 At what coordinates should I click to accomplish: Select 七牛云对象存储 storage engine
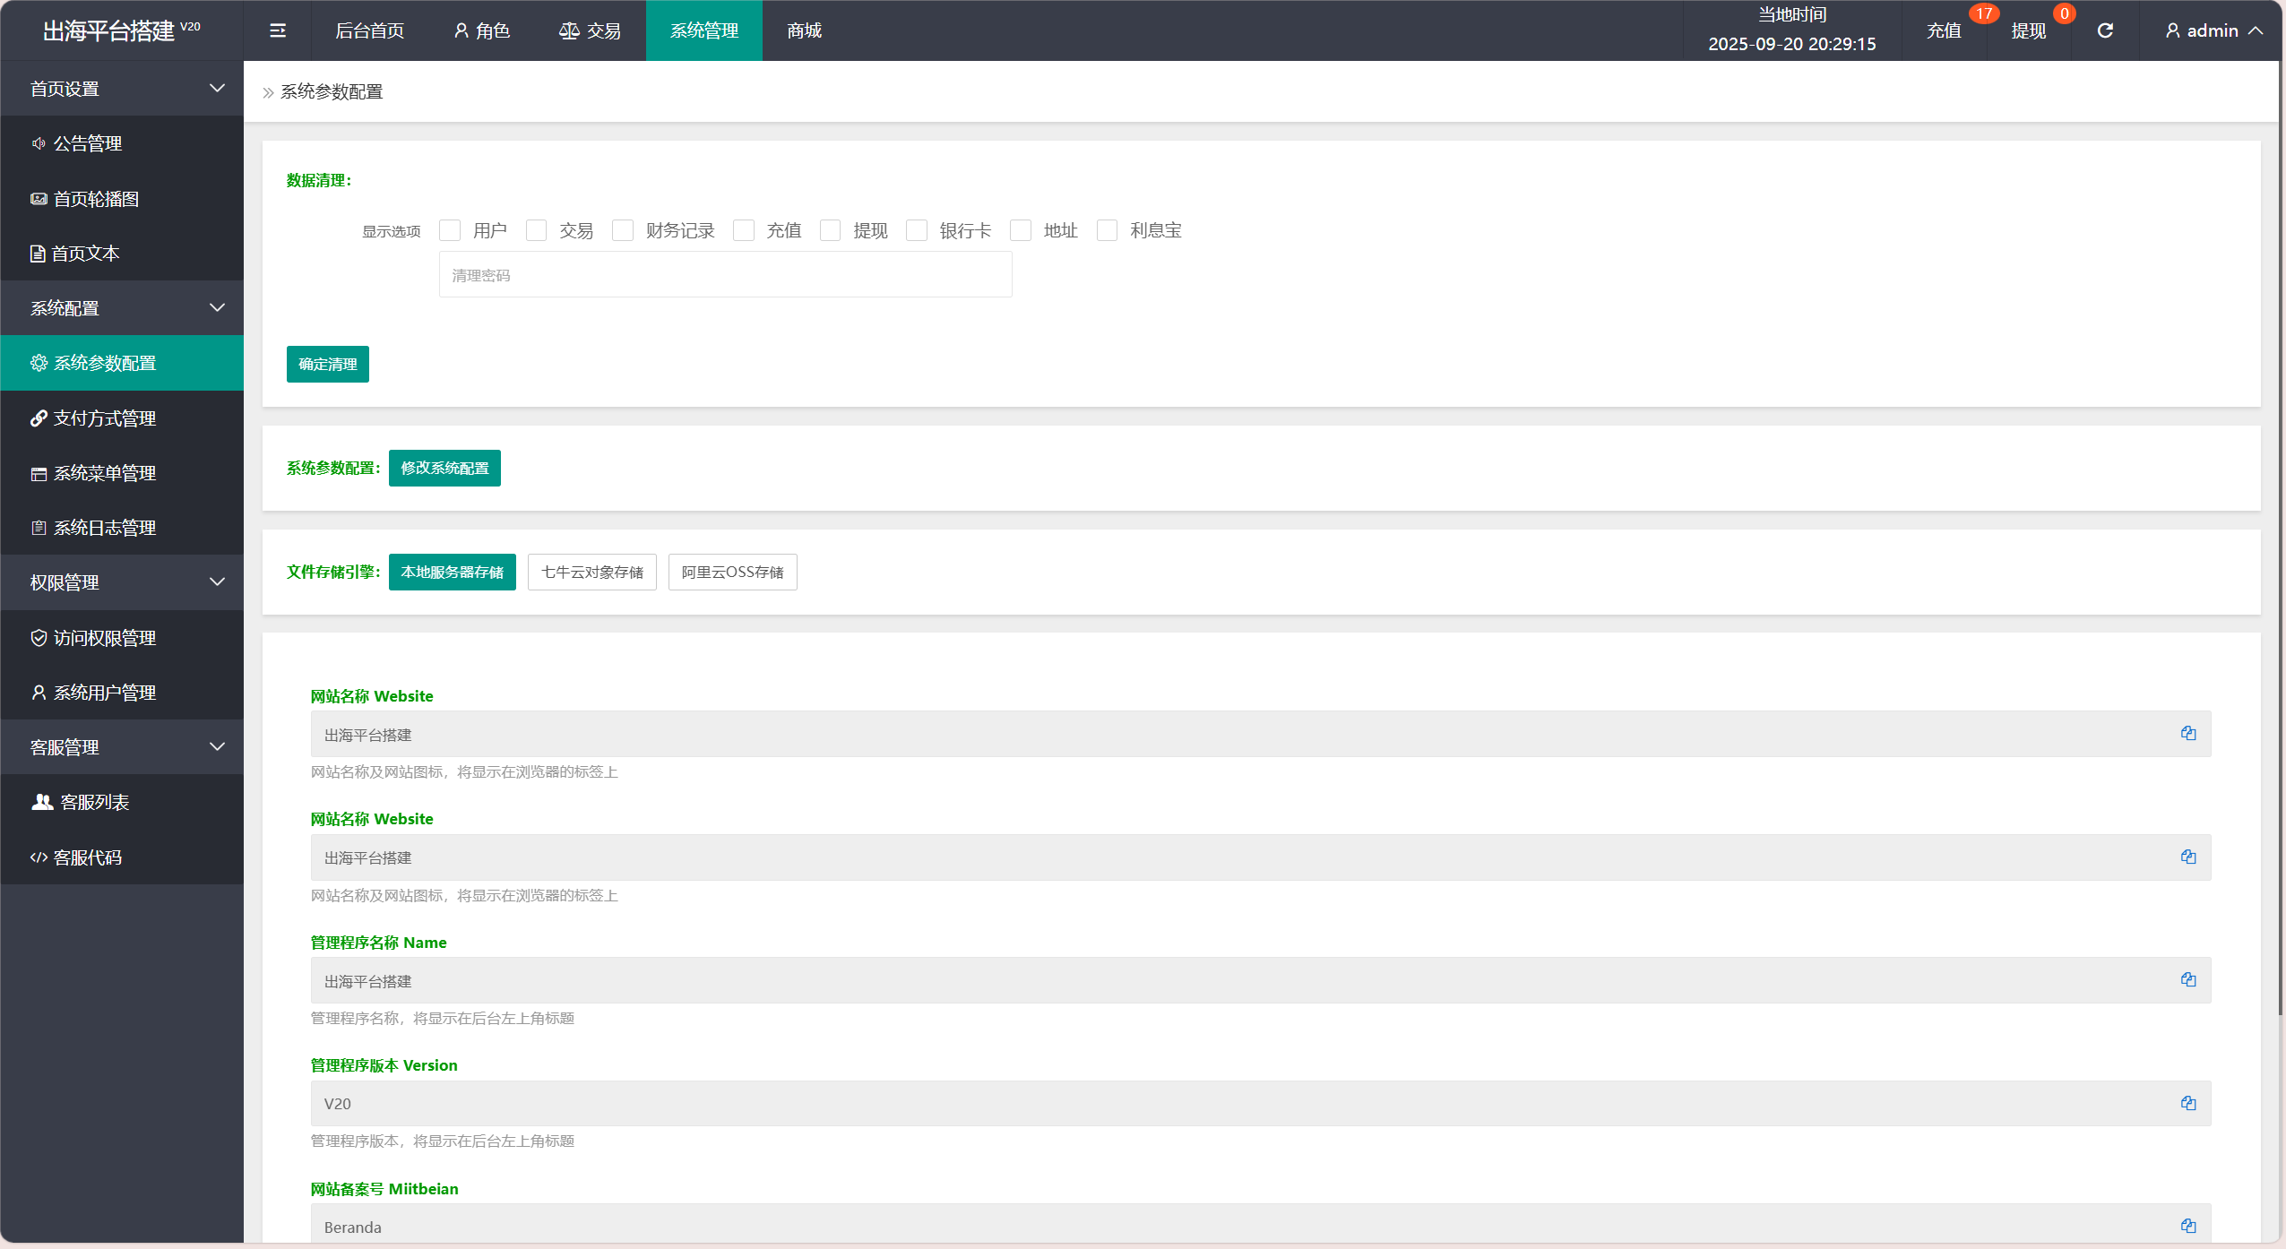point(591,573)
